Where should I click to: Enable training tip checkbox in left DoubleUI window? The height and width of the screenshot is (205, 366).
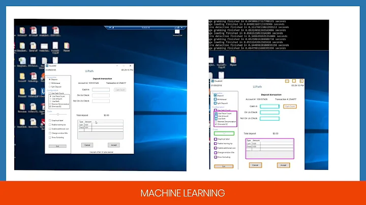coord(50,125)
